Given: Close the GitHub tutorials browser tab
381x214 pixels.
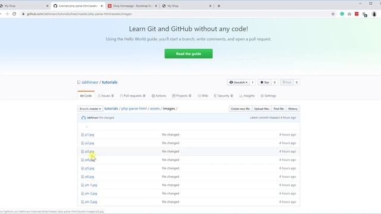Looking at the screenshot, I should click(x=102, y=6).
